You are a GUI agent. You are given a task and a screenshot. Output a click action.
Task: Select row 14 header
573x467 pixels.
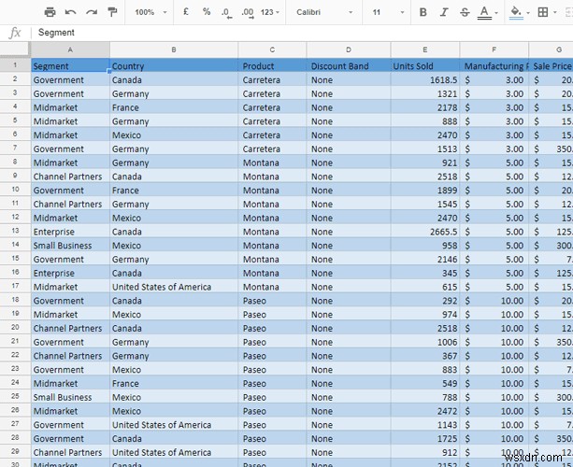[x=15, y=245]
